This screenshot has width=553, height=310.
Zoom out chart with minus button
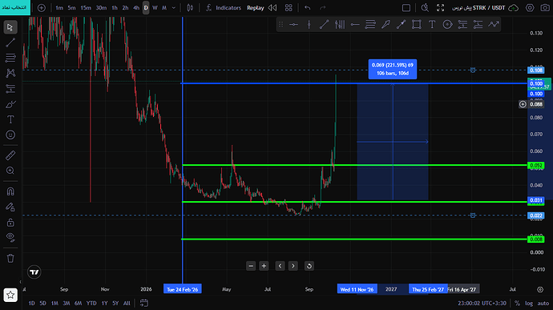tap(251, 266)
